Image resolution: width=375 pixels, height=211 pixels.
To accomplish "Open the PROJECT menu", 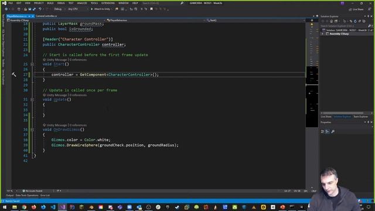I will pos(39,3).
